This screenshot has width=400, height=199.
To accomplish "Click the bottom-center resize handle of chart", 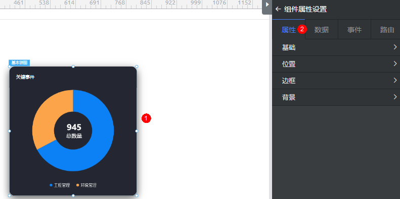I will click(x=73, y=195).
